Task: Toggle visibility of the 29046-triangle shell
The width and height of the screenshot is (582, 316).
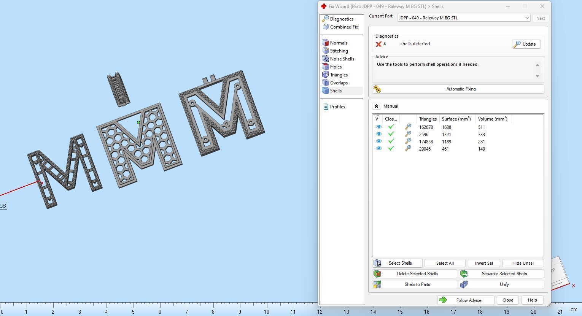Action: click(378, 149)
